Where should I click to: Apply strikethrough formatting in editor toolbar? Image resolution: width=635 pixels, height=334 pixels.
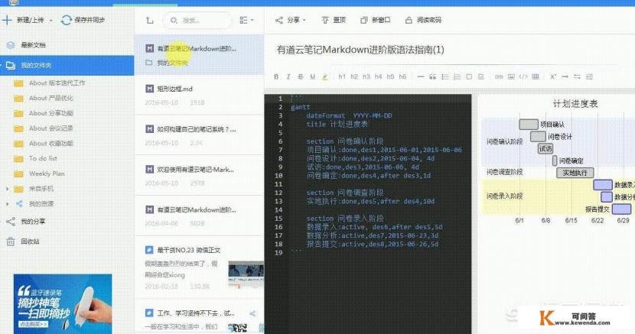(x=301, y=76)
